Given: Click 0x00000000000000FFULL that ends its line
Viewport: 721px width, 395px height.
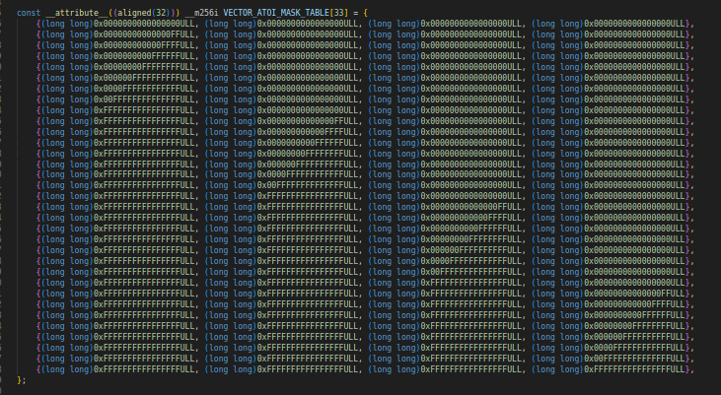Looking at the screenshot, I should pyautogui.click(x=634, y=294).
